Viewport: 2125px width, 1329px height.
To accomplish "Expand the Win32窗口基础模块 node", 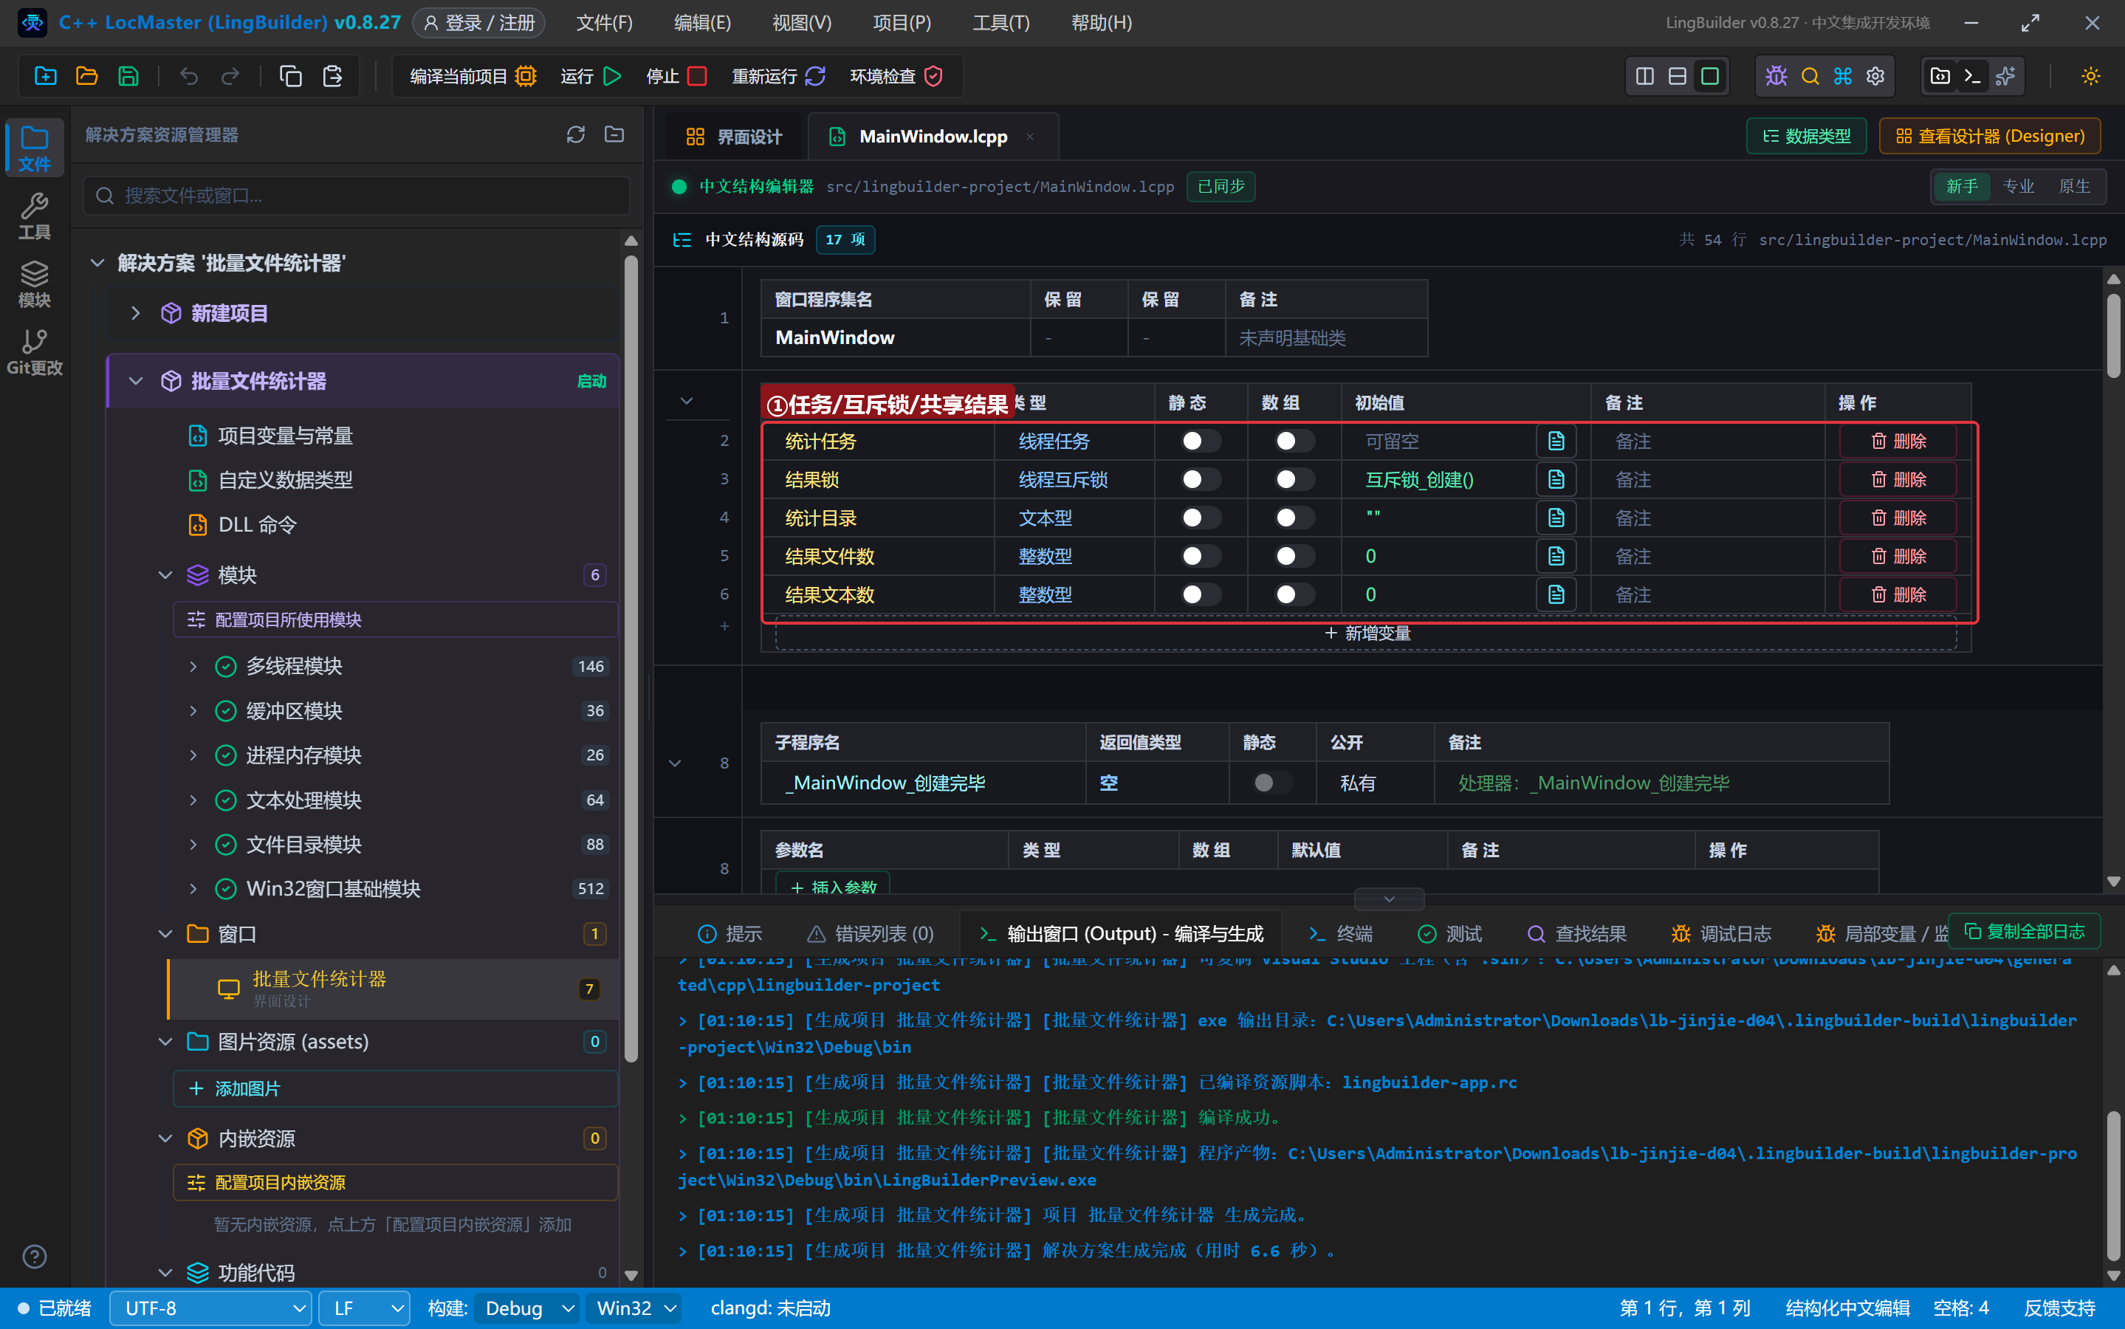I will (193, 889).
